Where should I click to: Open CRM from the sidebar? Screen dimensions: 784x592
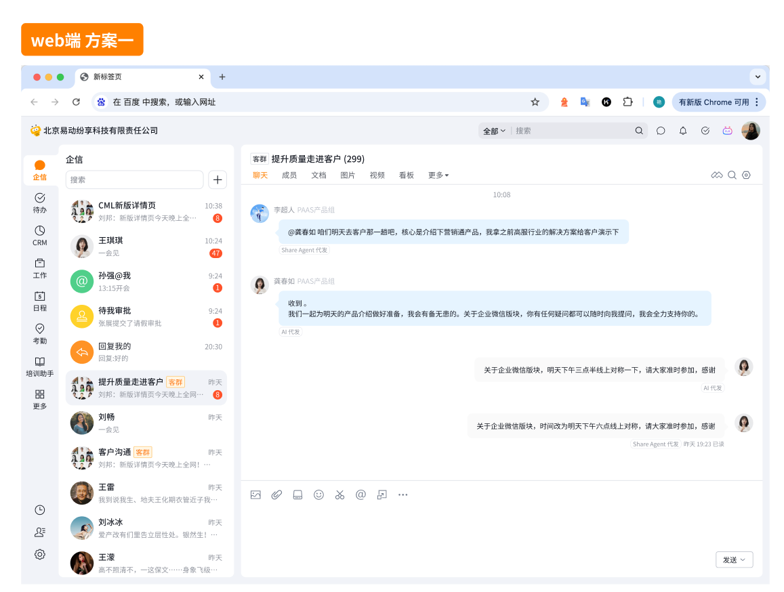tap(40, 236)
